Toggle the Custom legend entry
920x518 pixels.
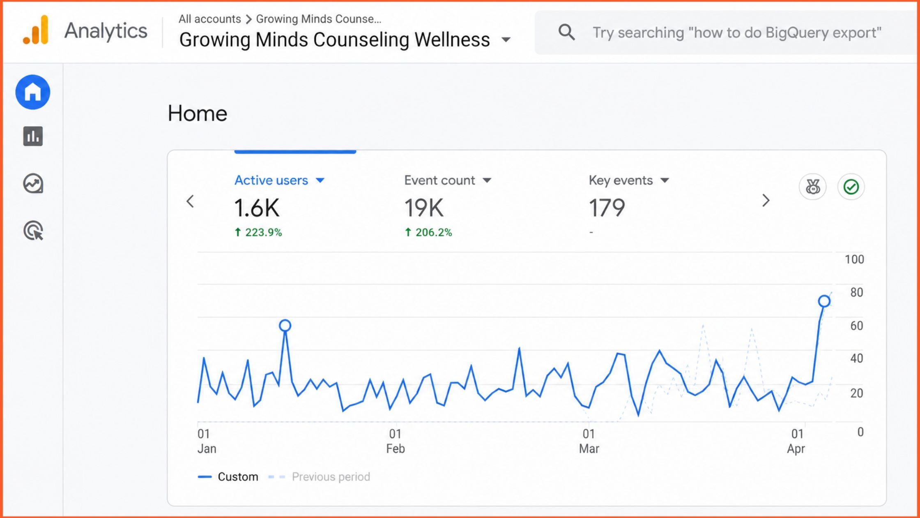(x=228, y=477)
